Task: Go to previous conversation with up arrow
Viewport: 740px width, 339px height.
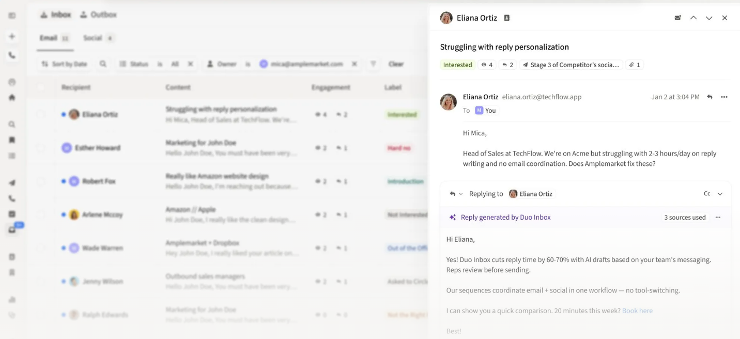Action: [693, 18]
